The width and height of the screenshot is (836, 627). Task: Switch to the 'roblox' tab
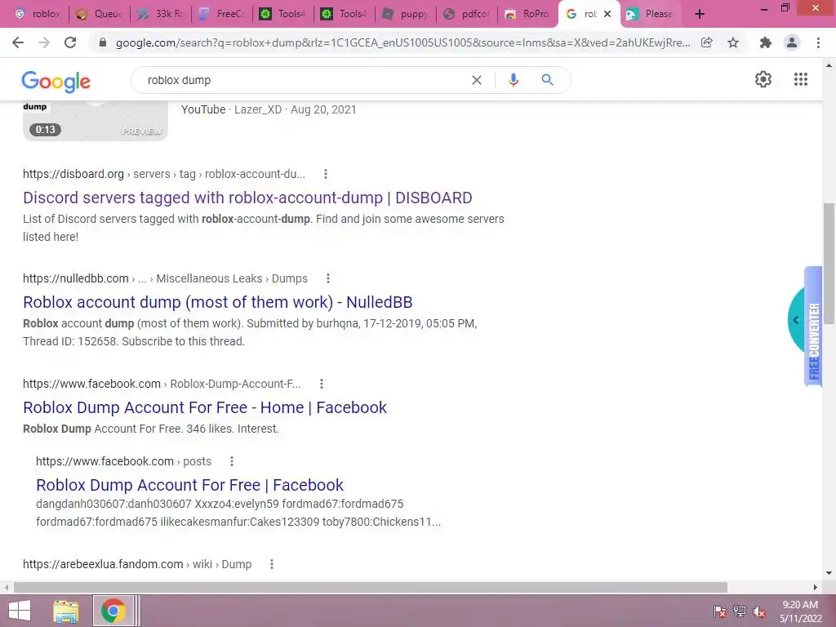pyautogui.click(x=38, y=14)
